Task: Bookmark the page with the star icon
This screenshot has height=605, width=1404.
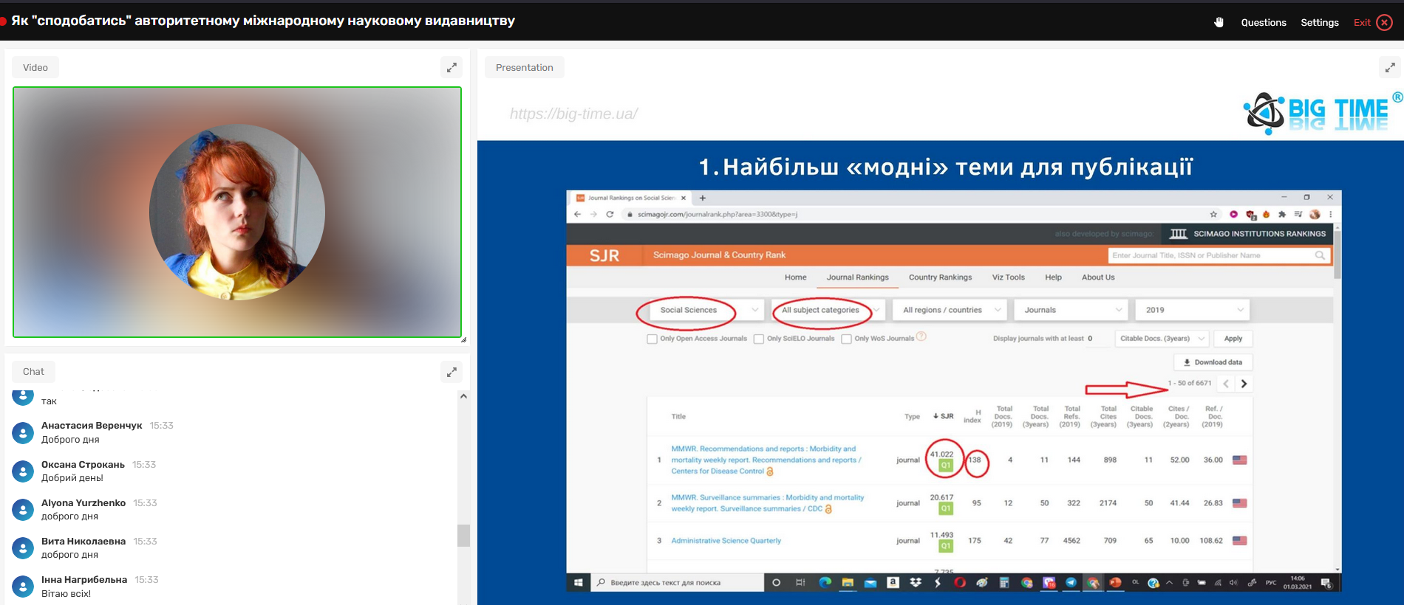Action: click(1213, 215)
